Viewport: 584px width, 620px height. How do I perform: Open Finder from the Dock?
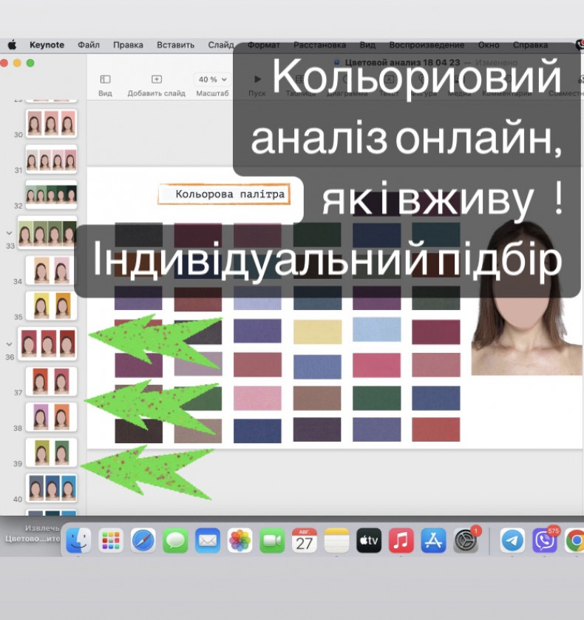pyautogui.click(x=78, y=541)
